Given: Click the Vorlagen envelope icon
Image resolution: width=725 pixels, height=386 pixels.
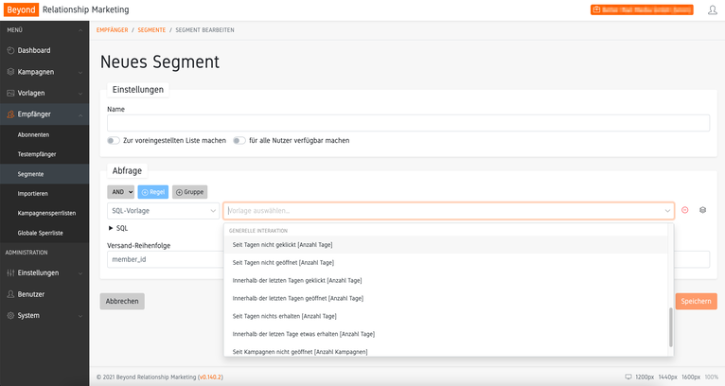Looking at the screenshot, I should [10, 93].
